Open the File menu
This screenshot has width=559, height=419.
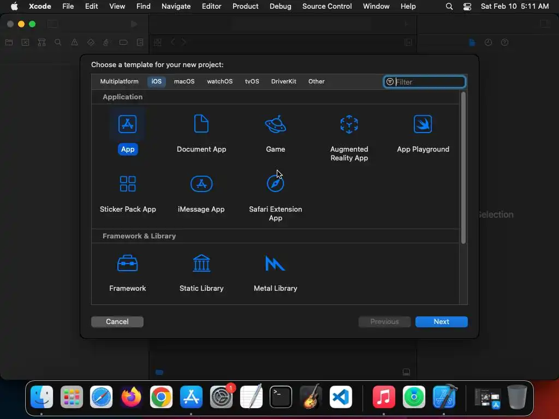coord(68,7)
